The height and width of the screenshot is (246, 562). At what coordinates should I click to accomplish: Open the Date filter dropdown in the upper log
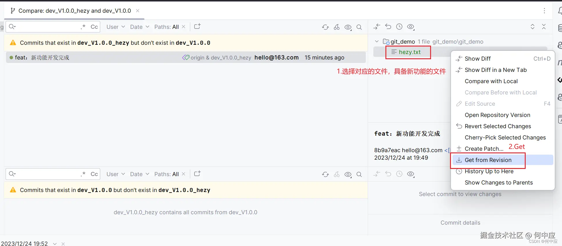(x=140, y=27)
